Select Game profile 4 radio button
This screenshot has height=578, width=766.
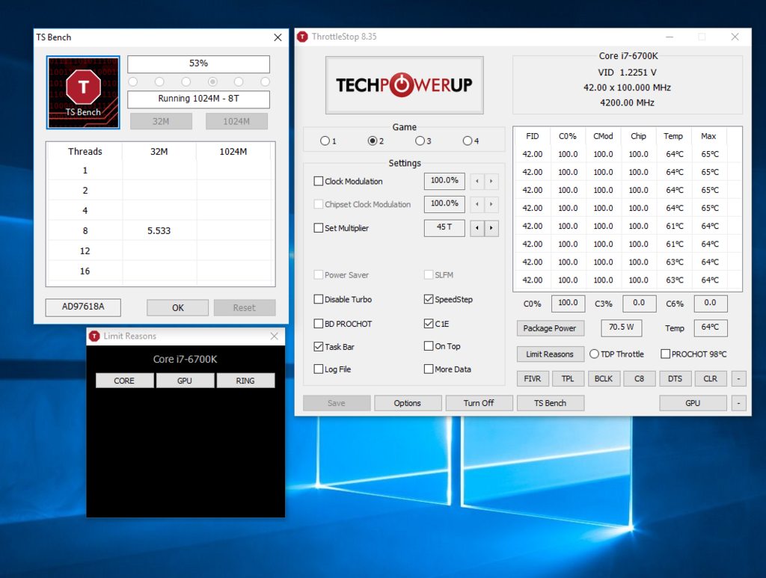[x=467, y=141]
